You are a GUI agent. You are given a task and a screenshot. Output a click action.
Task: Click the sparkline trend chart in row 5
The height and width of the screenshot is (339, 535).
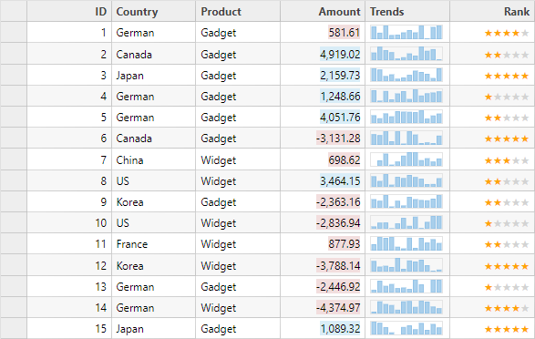point(406,117)
